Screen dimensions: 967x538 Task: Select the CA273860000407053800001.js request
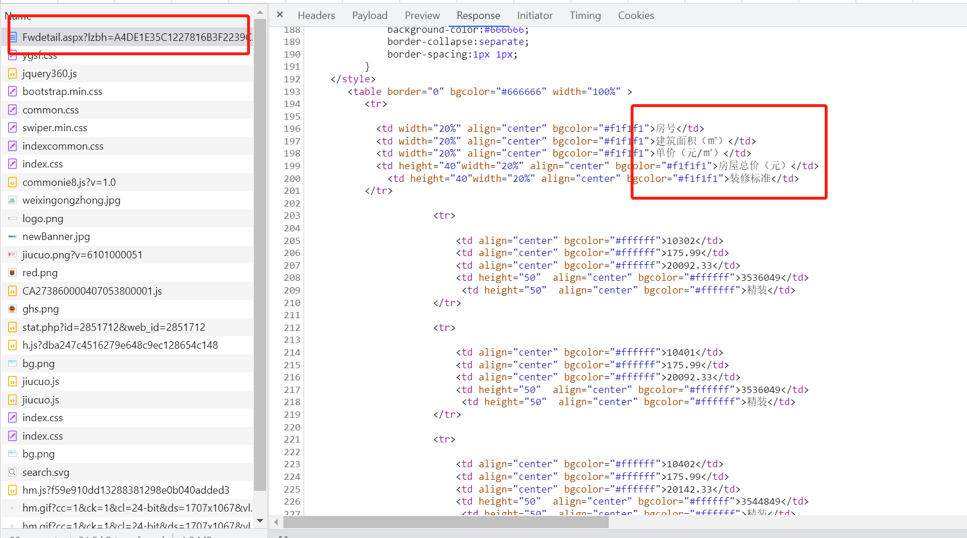92,291
